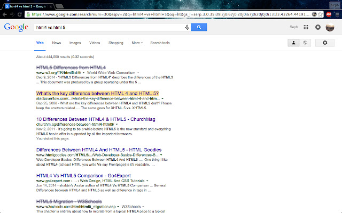Click into the search query field
The height and width of the screenshot is (213, 342).
click(x=109, y=27)
